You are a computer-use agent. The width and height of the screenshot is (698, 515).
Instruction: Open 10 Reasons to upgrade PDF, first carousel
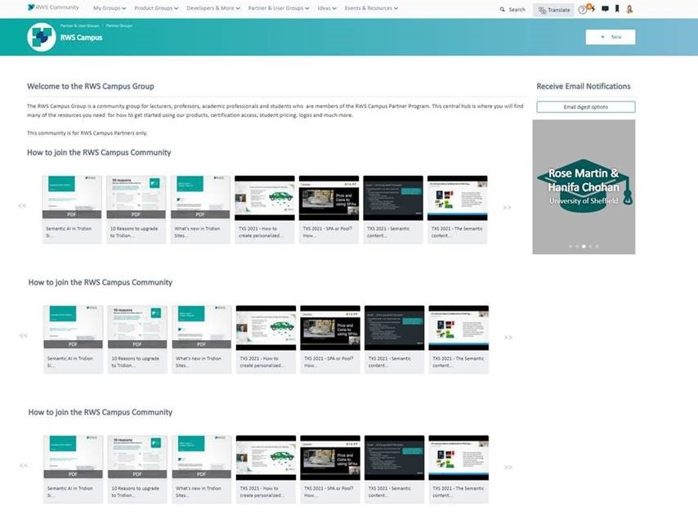click(136, 209)
